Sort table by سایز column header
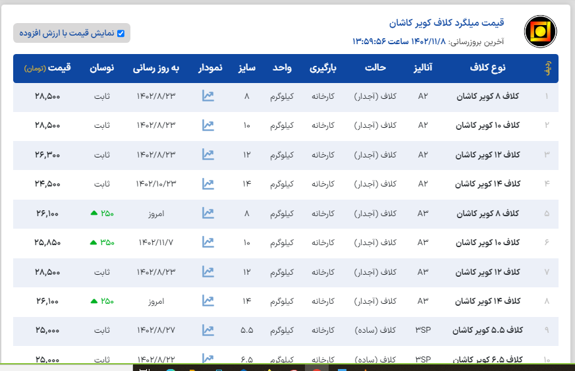 click(246, 68)
